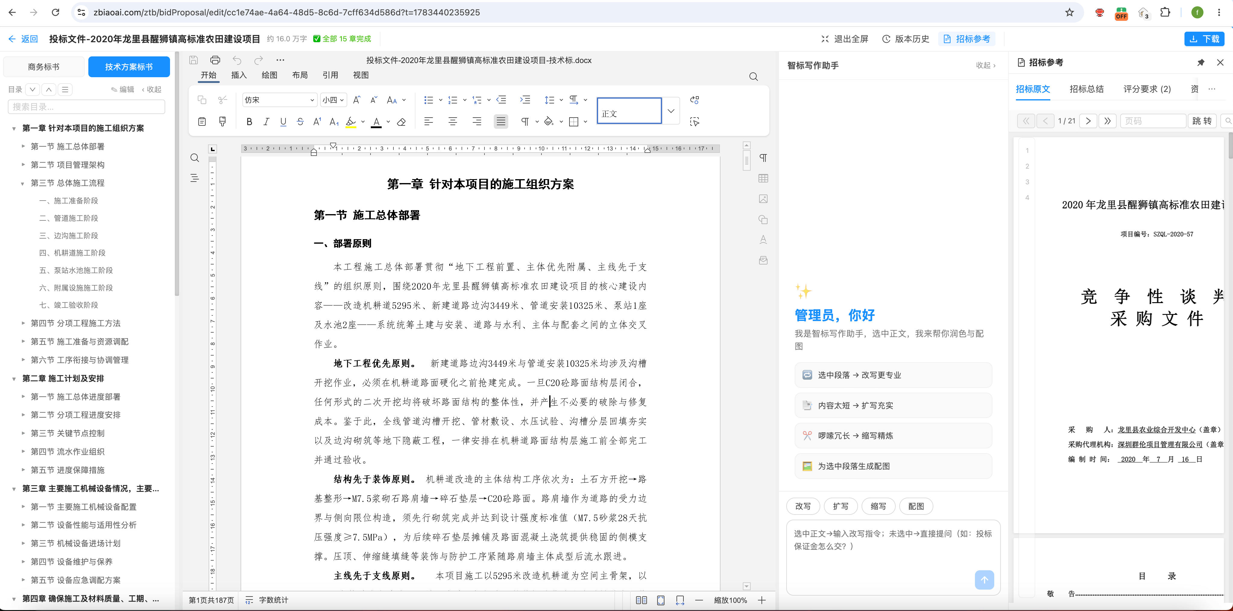
Task: Click the save document icon
Action: point(193,60)
